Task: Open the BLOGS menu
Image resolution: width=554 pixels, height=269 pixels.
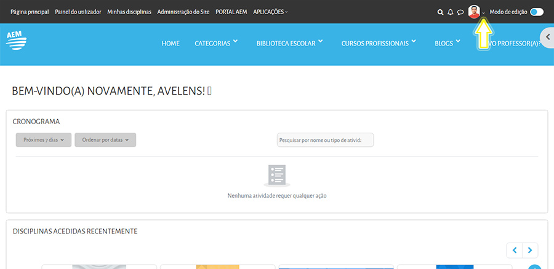Action: pos(447,44)
